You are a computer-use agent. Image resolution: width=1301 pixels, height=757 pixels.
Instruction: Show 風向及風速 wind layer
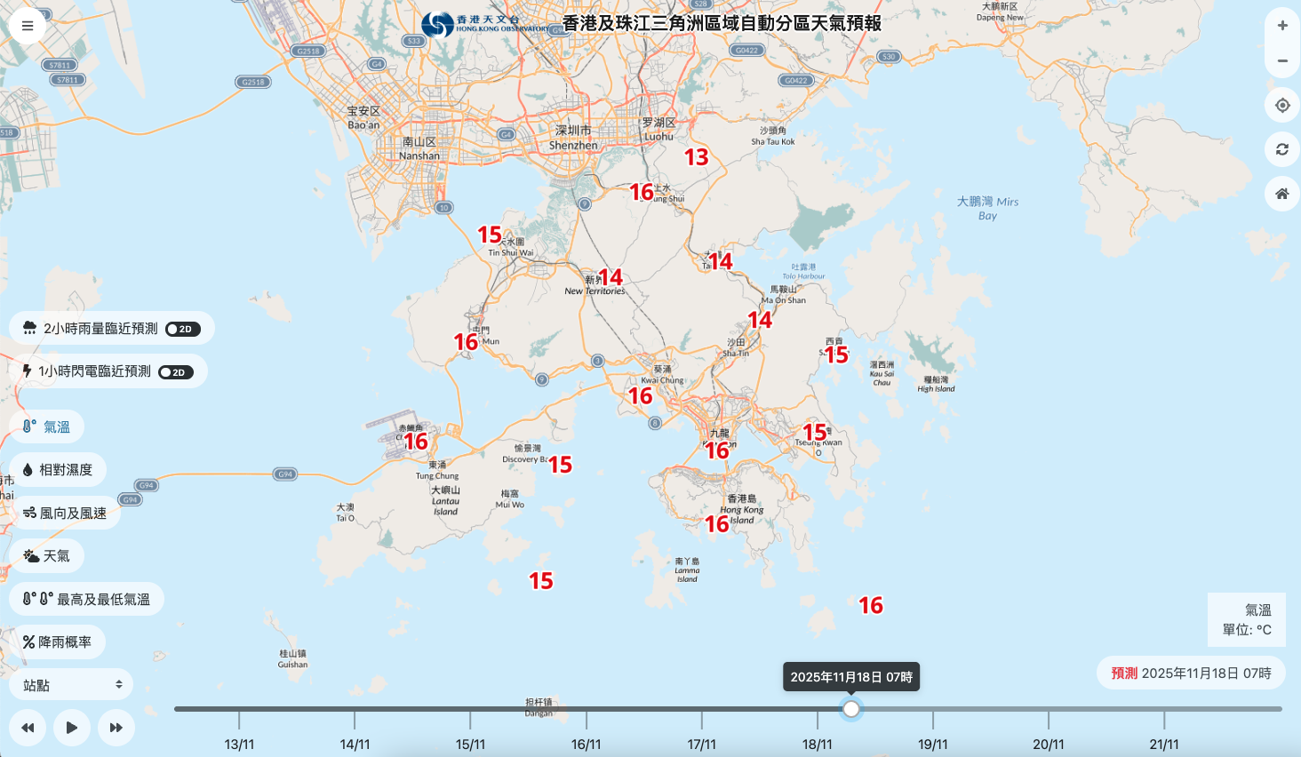pyautogui.click(x=65, y=514)
